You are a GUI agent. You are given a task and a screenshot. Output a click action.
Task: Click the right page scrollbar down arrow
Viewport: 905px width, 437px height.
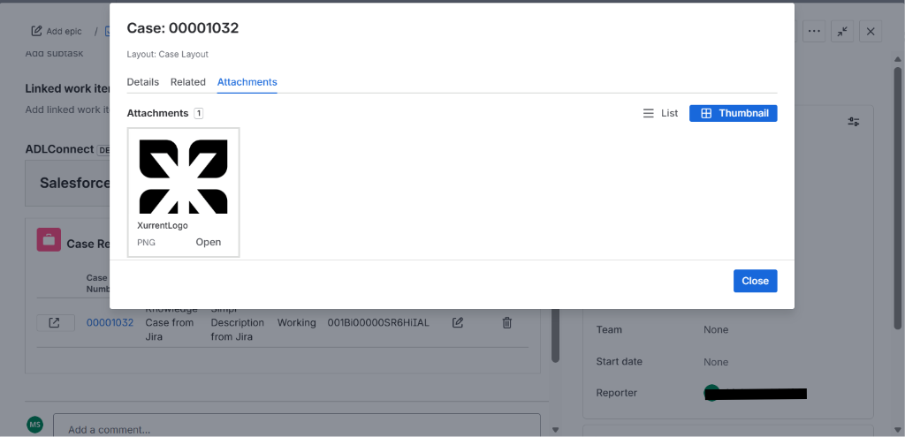point(898,428)
